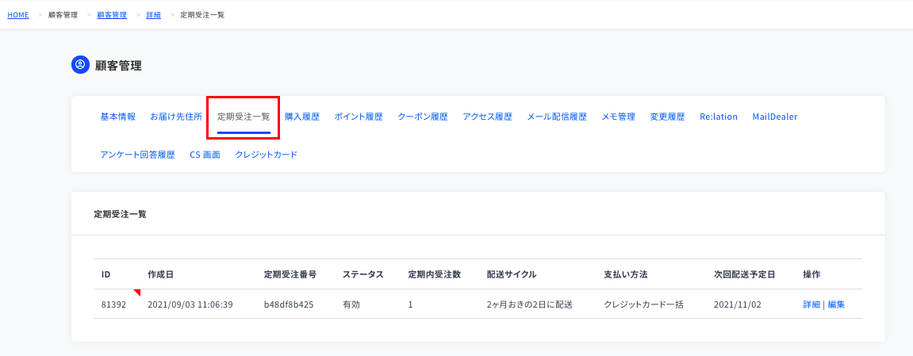Open the 基本情報 tab
Image resolution: width=913 pixels, height=356 pixels.
pos(117,117)
